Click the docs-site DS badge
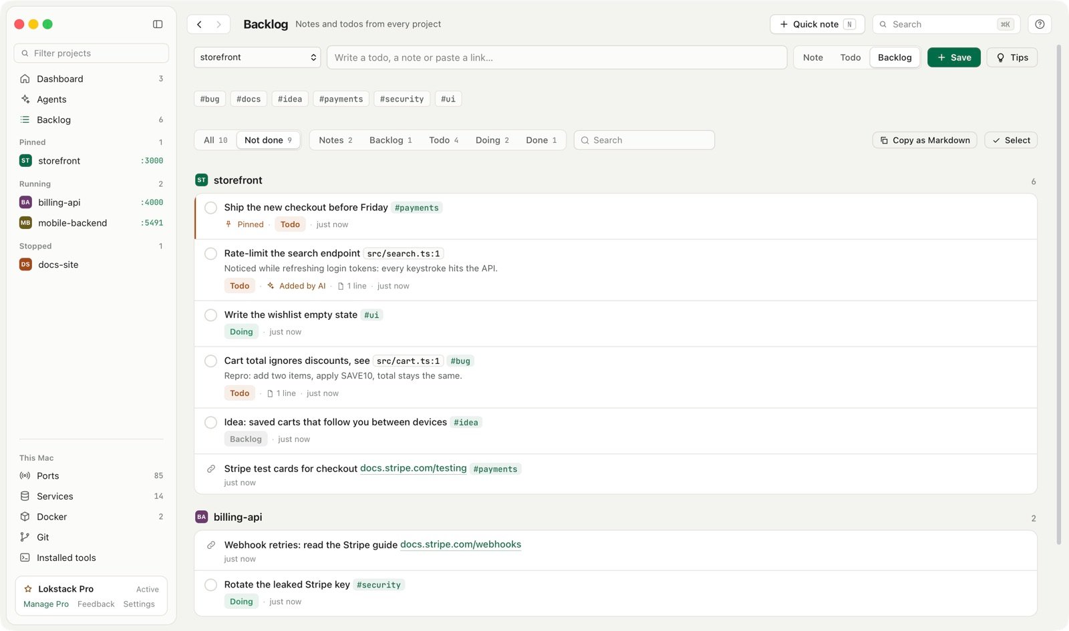The width and height of the screenshot is (1069, 631). tap(25, 264)
